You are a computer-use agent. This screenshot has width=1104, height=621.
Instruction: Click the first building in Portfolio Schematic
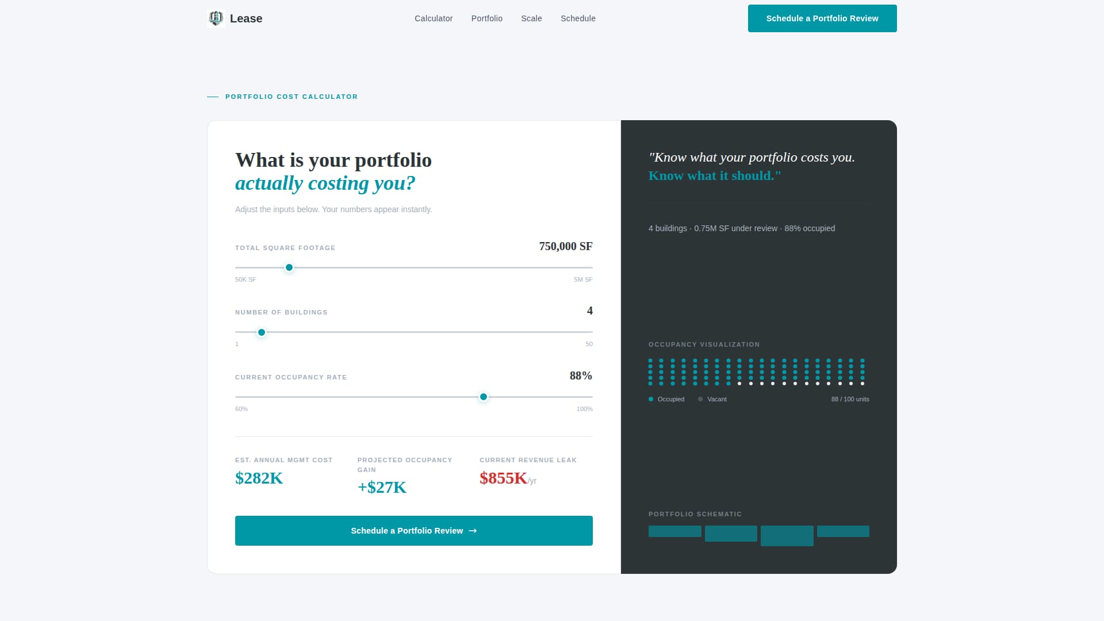pos(674,532)
